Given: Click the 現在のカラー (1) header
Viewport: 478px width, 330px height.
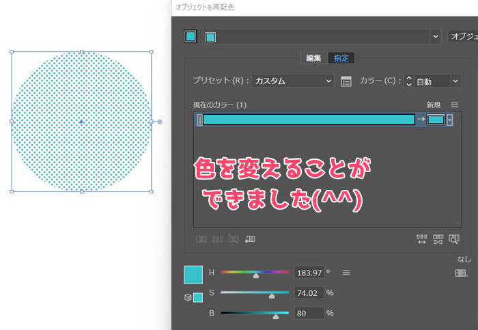Looking at the screenshot, I should click(220, 105).
